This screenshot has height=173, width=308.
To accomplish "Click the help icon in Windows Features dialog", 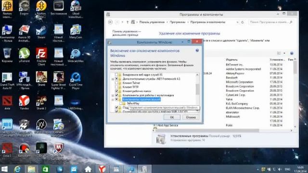I will tap(197, 50).
